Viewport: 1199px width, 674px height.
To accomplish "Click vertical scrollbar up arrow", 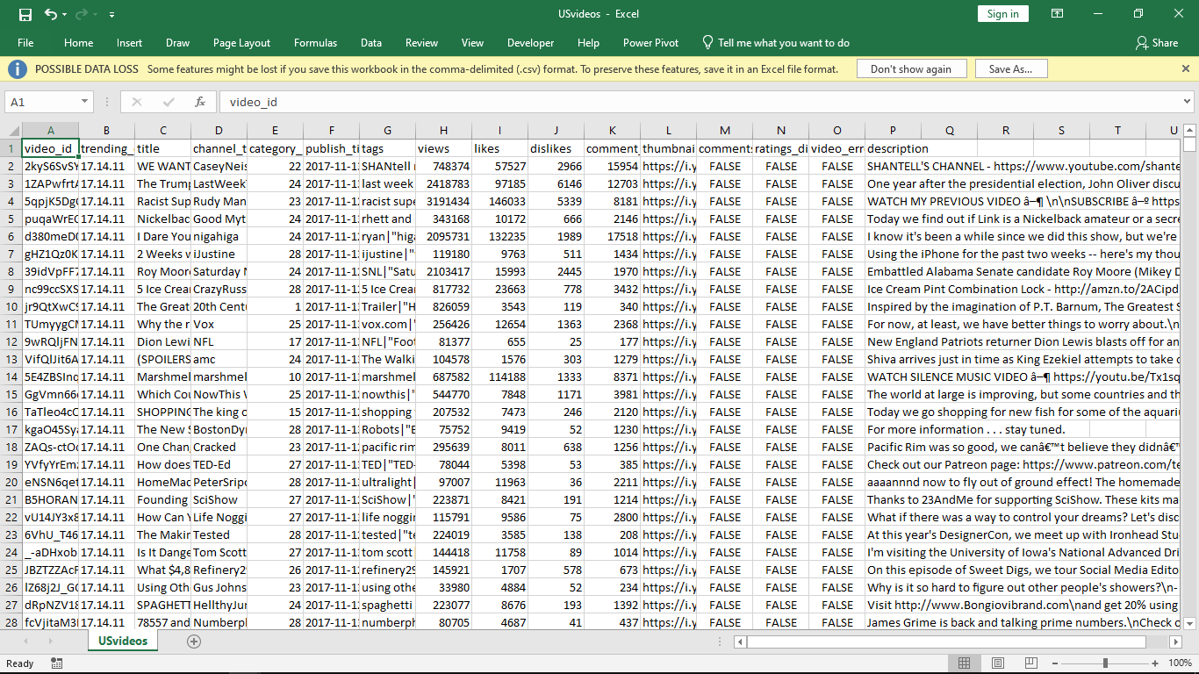I will pyautogui.click(x=1190, y=130).
